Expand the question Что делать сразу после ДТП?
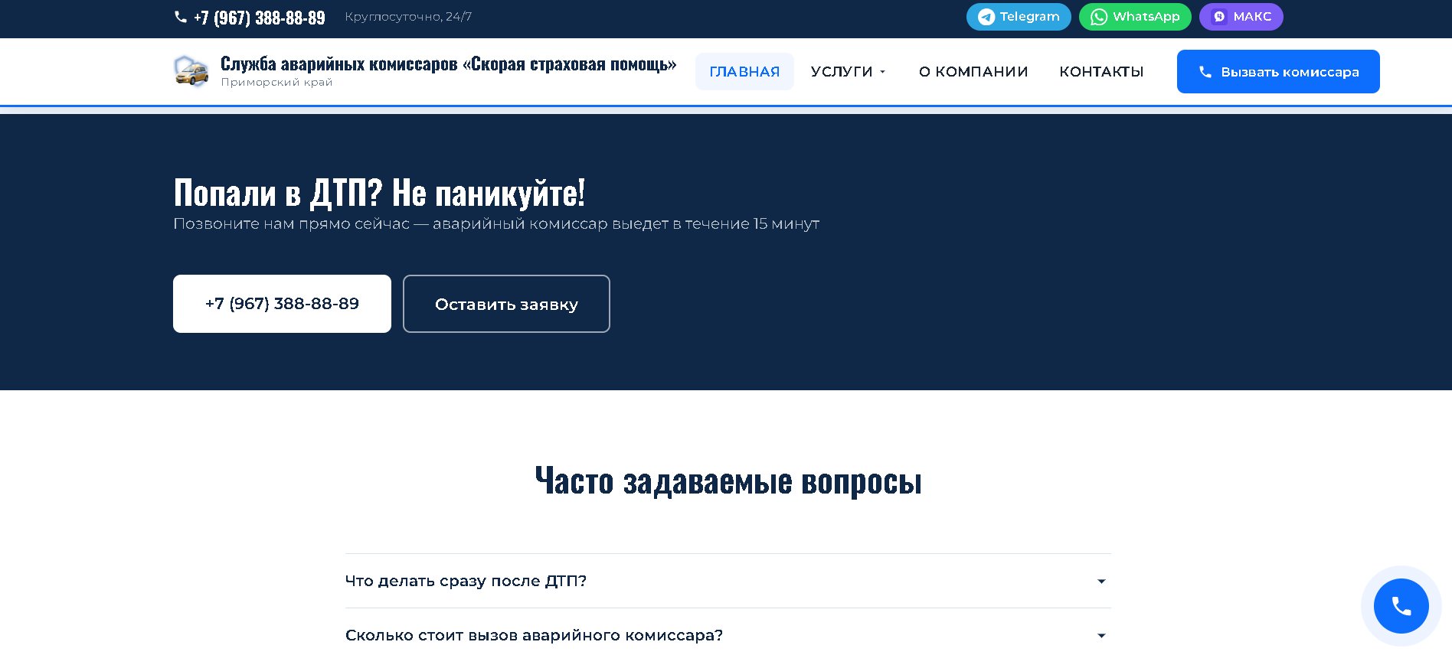The height and width of the screenshot is (655, 1452). click(x=728, y=581)
